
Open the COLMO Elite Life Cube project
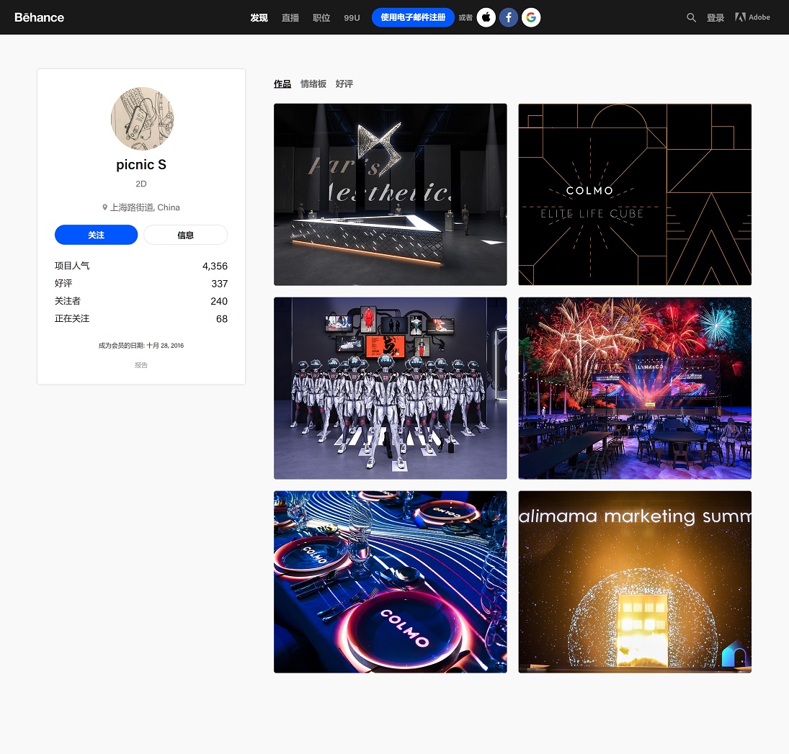coord(635,194)
